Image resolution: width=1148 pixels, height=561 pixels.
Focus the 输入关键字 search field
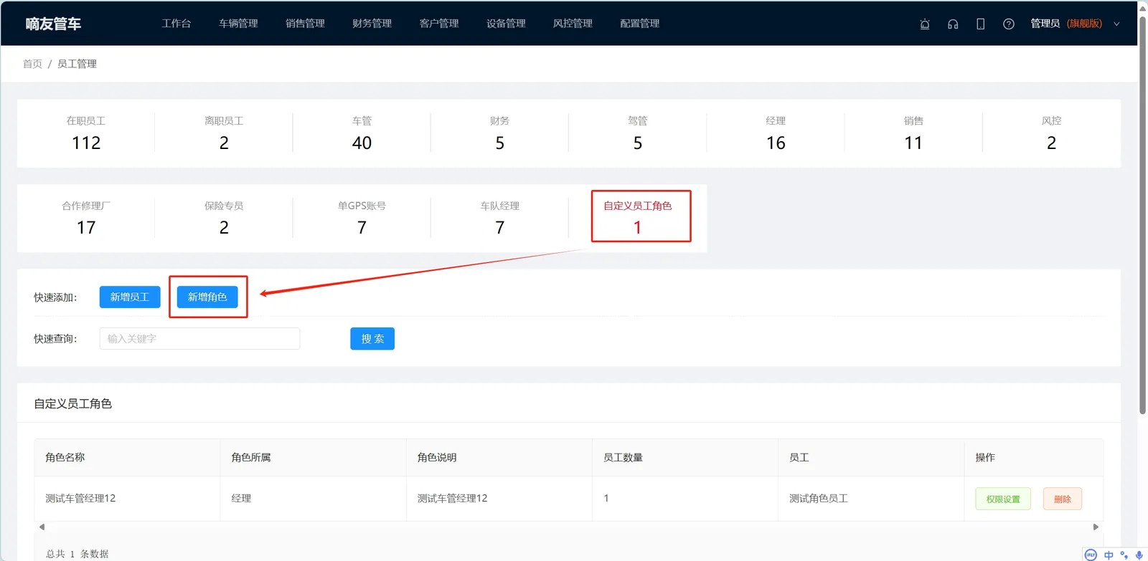click(199, 338)
